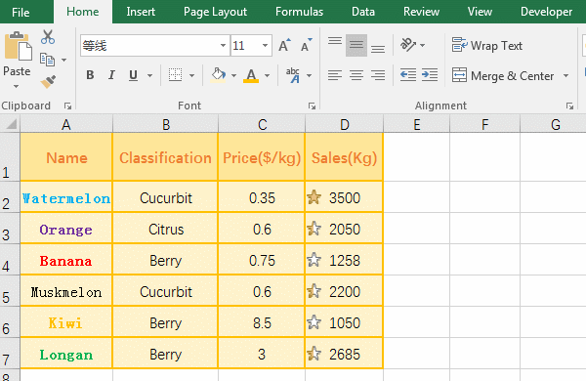586x381 pixels.
Task: Switch to the Page Layout tab
Action: 215,12
